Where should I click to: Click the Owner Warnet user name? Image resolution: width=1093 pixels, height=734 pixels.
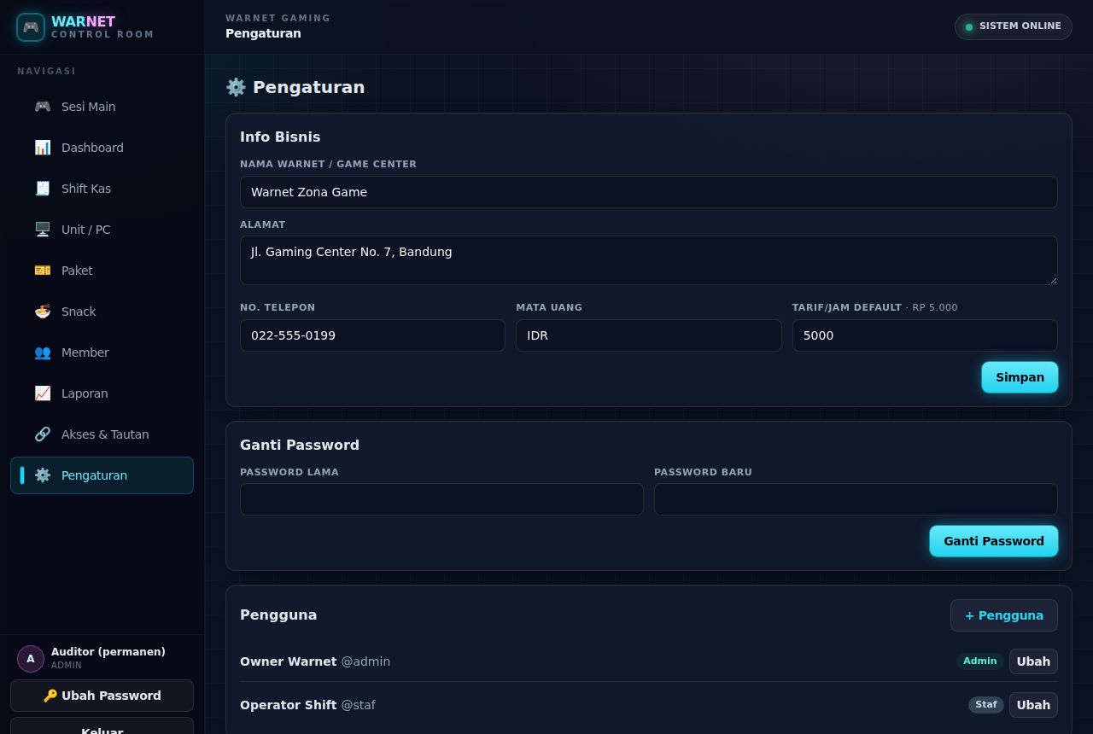tap(289, 661)
